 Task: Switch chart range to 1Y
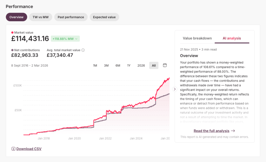(129, 65)
